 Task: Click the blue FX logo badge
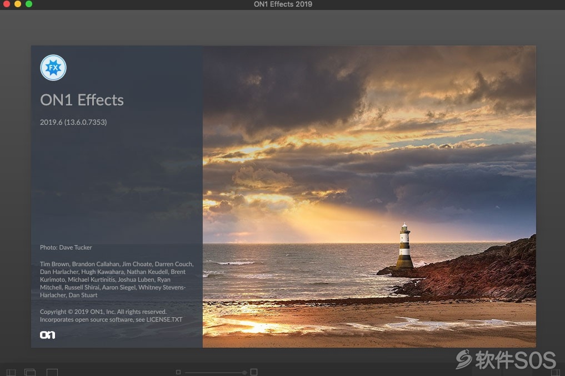[53, 68]
